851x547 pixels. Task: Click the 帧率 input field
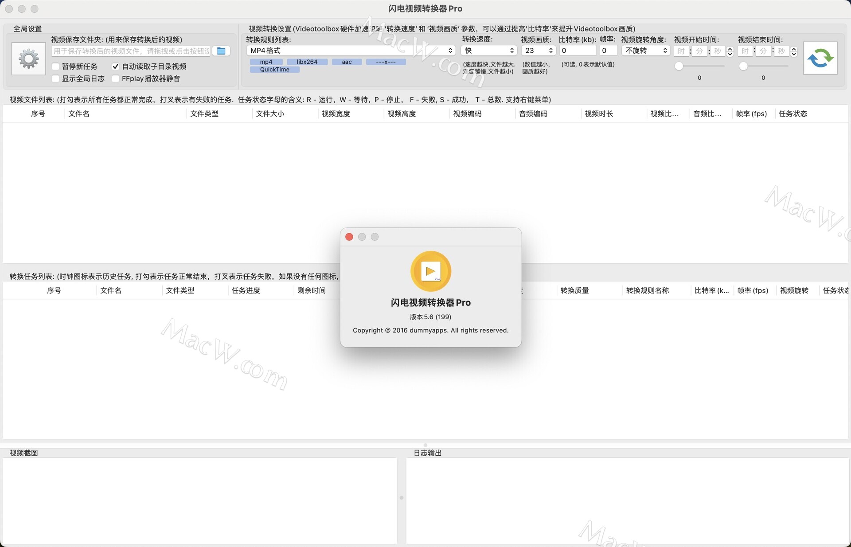pyautogui.click(x=609, y=51)
